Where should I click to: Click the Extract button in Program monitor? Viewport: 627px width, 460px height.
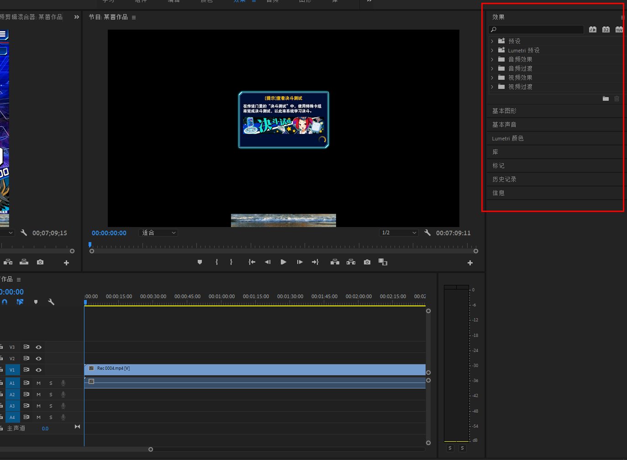(351, 262)
